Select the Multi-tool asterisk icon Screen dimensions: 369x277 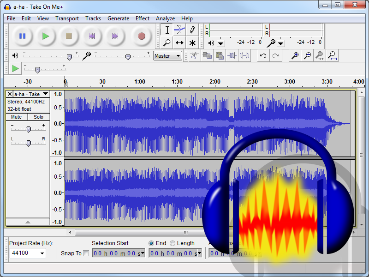coord(192,43)
